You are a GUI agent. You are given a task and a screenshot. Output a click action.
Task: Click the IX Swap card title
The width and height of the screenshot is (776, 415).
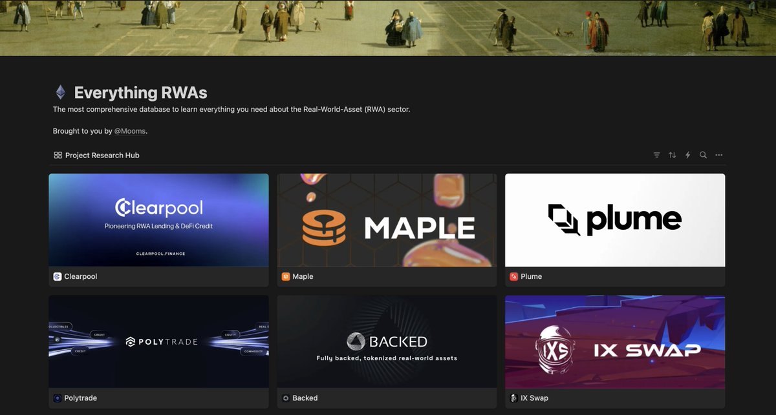click(x=534, y=398)
